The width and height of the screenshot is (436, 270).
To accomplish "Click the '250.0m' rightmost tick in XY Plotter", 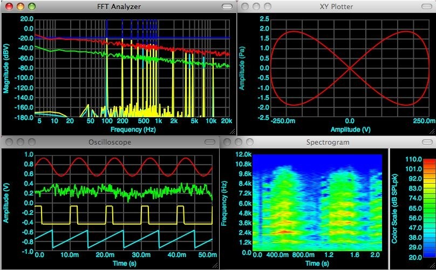I will pos(424,121).
